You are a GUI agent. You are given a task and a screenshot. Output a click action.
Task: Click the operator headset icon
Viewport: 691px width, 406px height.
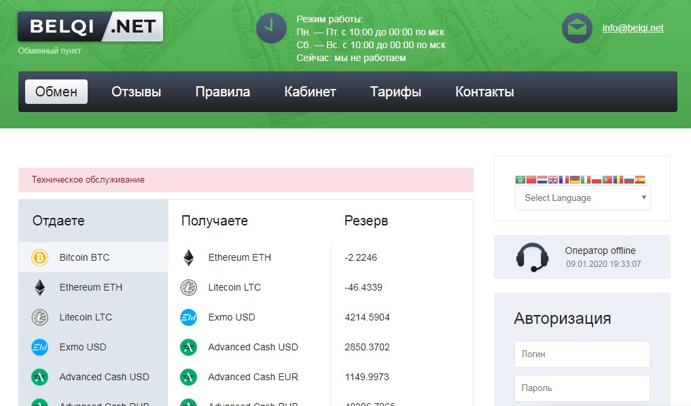533,257
